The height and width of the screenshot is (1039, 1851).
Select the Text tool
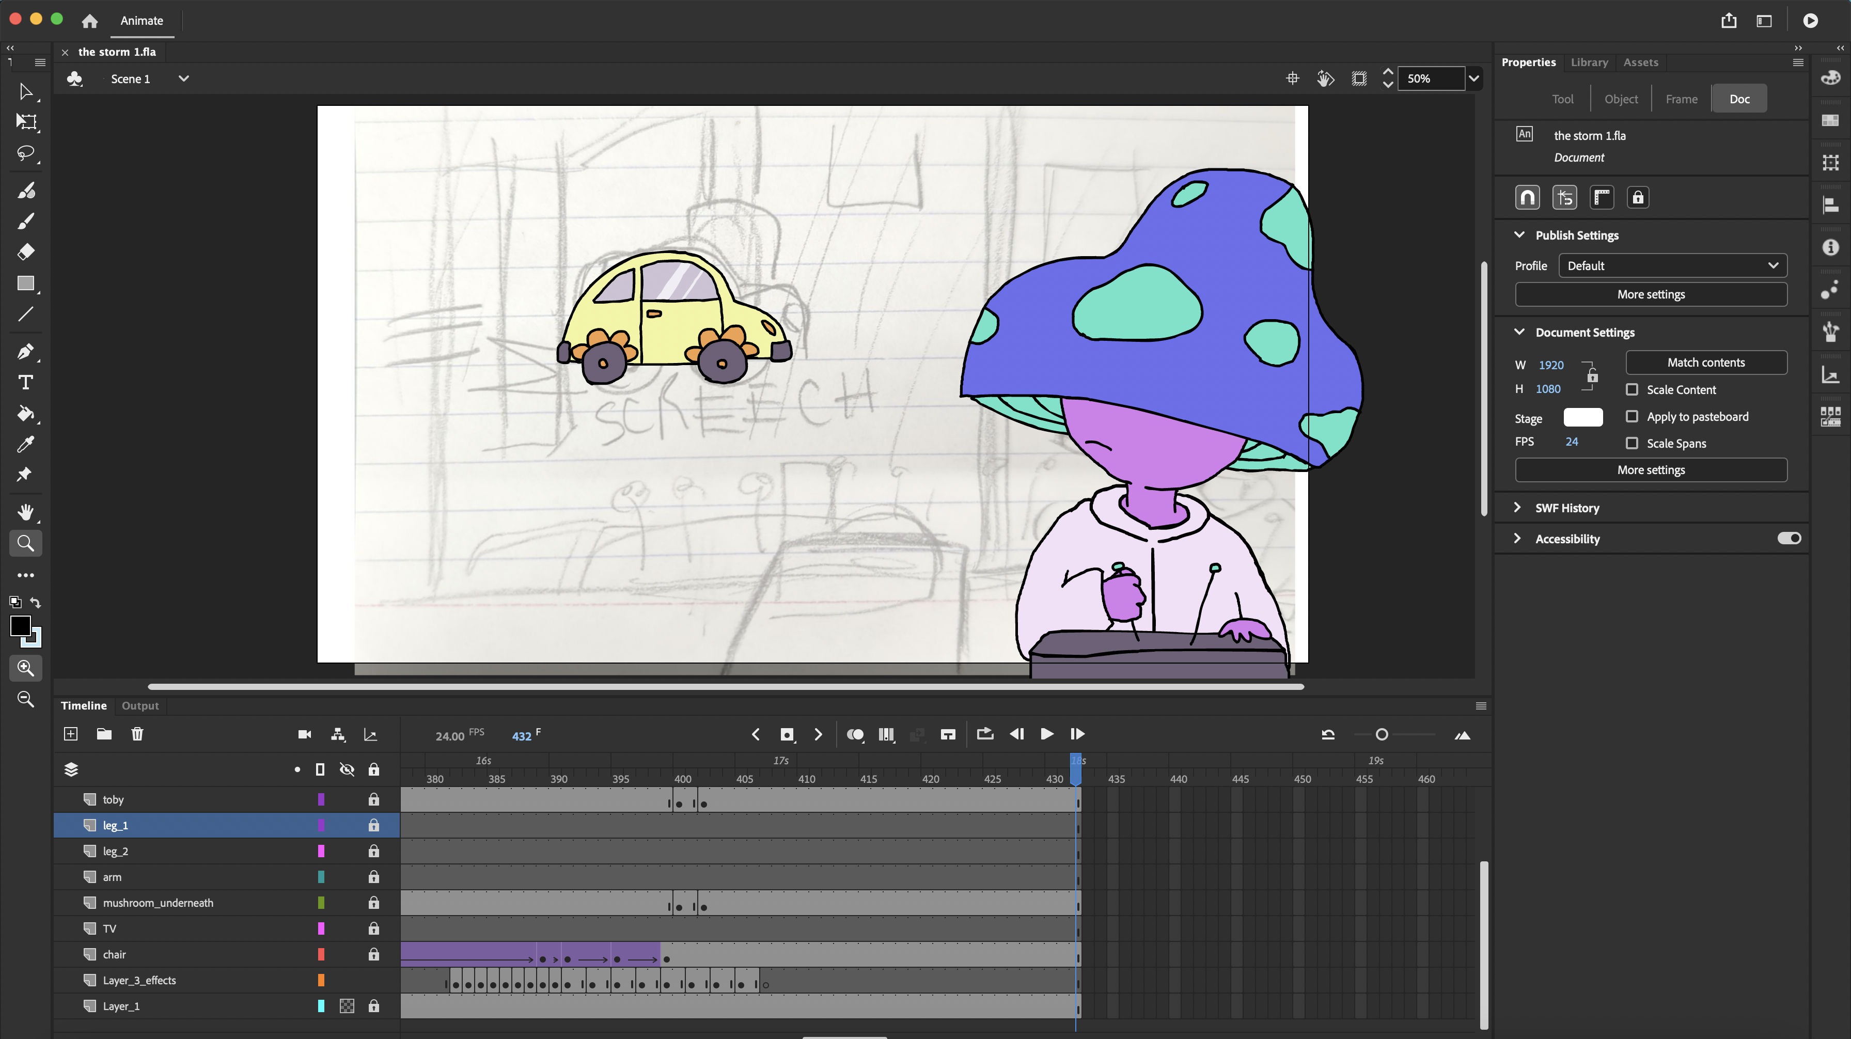tap(26, 382)
